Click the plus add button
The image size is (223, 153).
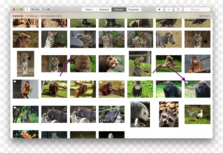pos(169,9)
